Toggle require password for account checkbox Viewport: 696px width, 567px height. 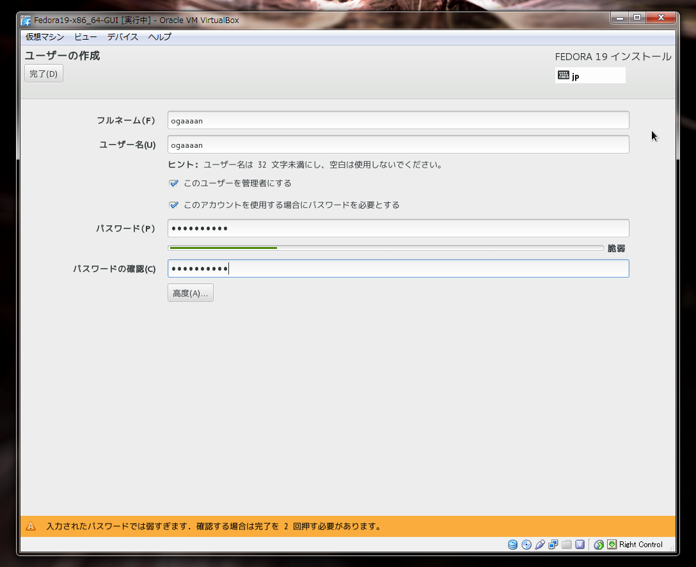click(x=173, y=205)
